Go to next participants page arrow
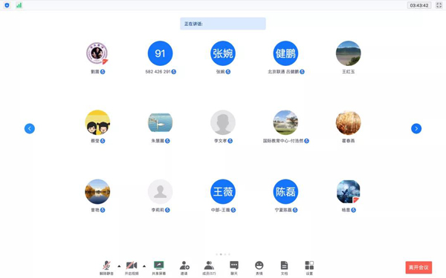 click(416, 128)
